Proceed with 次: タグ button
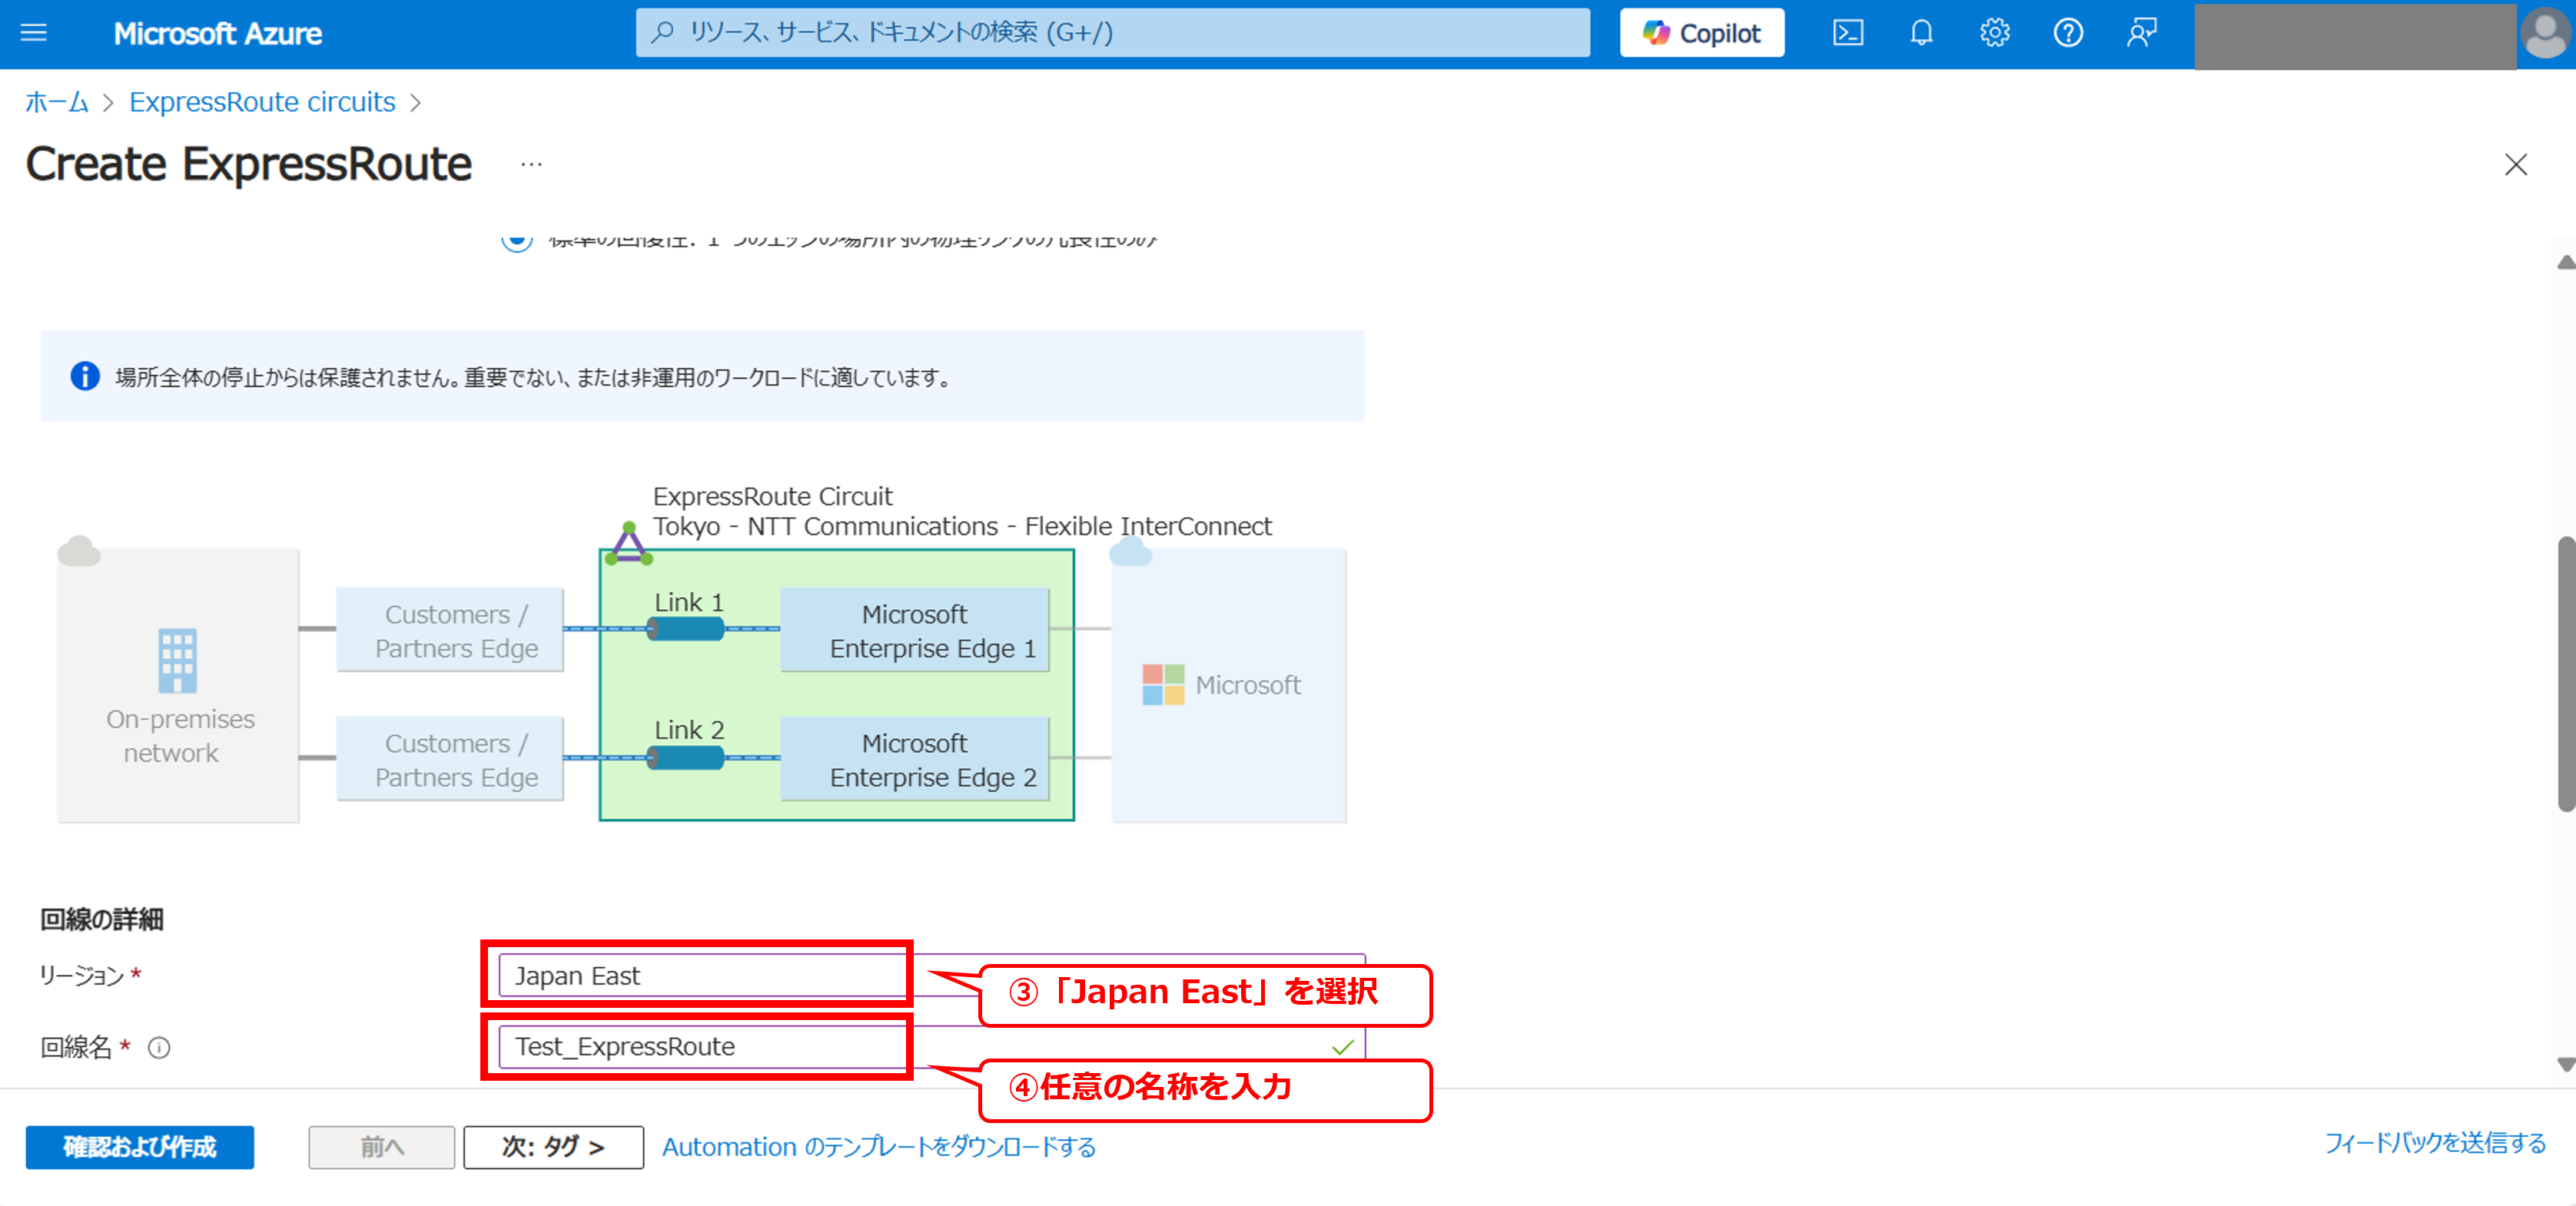This screenshot has height=1206, width=2576. (x=553, y=1146)
